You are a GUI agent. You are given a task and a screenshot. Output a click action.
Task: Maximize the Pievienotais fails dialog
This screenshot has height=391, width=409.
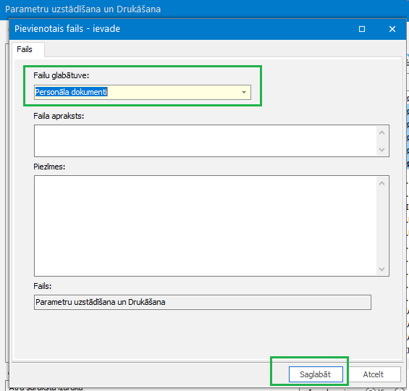tap(362, 29)
